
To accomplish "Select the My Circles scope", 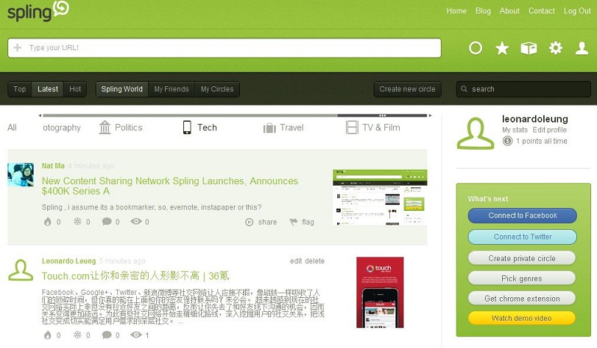I will click(x=217, y=89).
